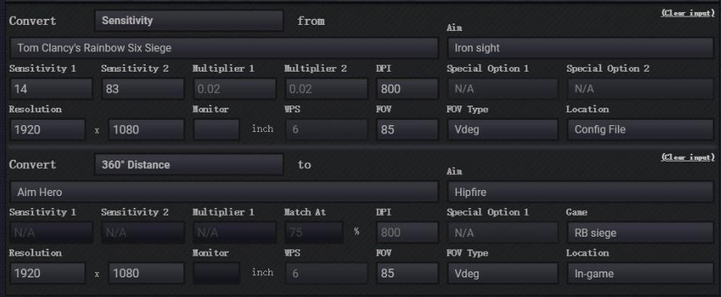
Task: Click the top Clear input link
Action: tap(688, 13)
